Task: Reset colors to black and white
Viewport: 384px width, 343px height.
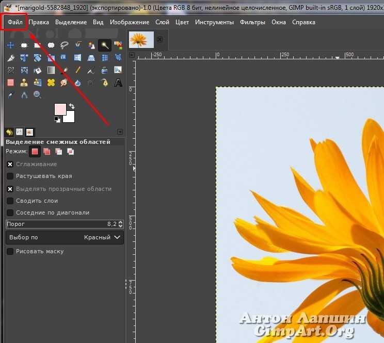Action: tap(57, 120)
